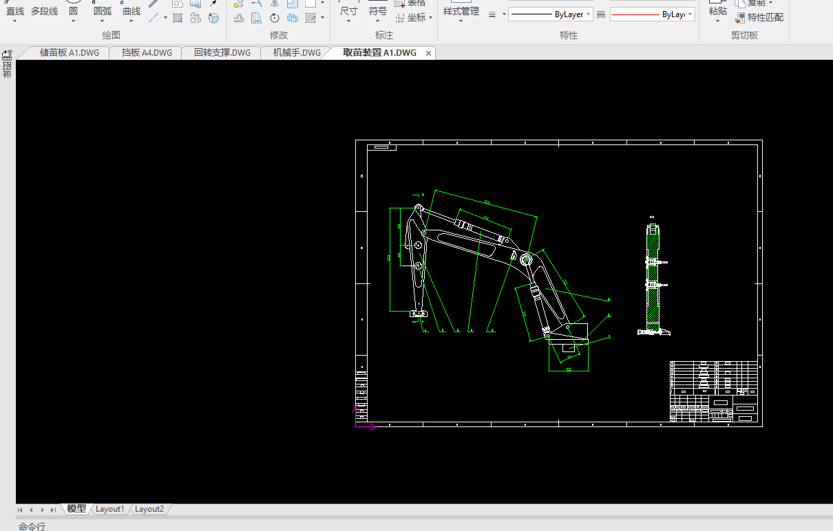The width and height of the screenshot is (833, 531).
Task: Click the hatch fill icon in 绘图
Action: coord(178,18)
